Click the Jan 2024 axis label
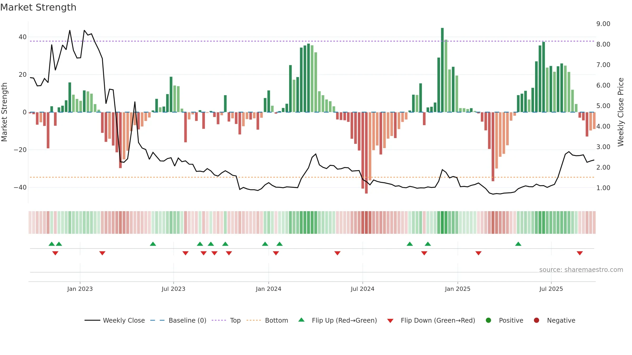The height and width of the screenshot is (355, 632). point(269,289)
